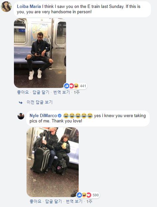This screenshot has height=207, width=157.
Task: Like Loiba Maria's comment with 좋아요
Action: 23,92
